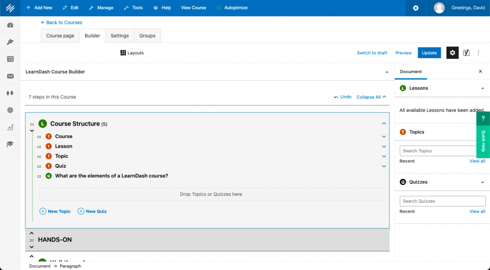490x270 pixels.
Task: Click New Topic to add a topic
Action: 55,211
